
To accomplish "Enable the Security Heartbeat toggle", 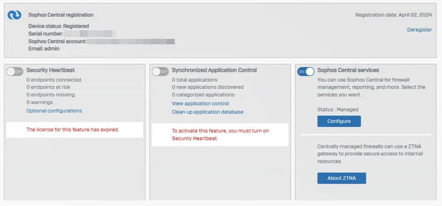I will pos(15,71).
